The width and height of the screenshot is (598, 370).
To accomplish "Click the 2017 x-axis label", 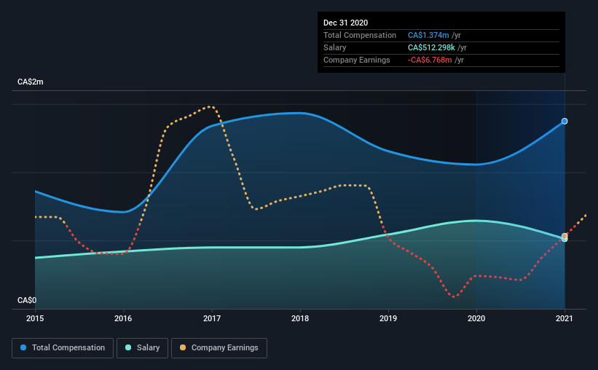I will [212, 318].
